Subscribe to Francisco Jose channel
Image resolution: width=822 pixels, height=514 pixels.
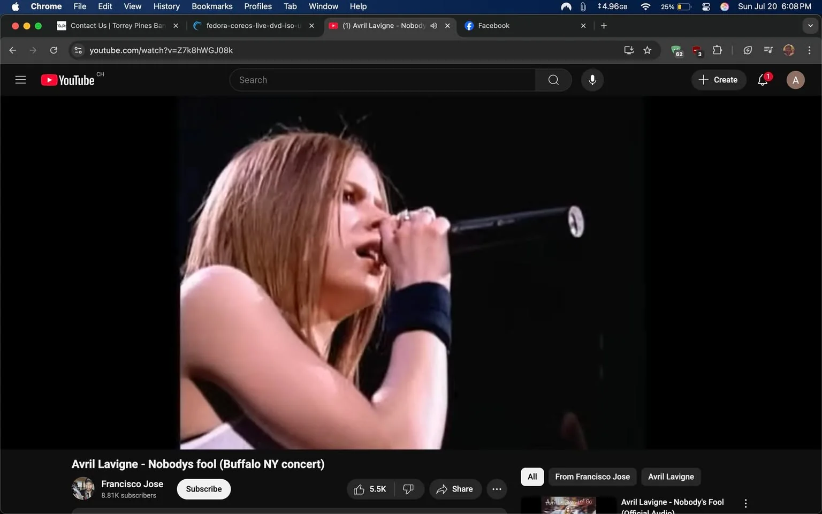204,489
